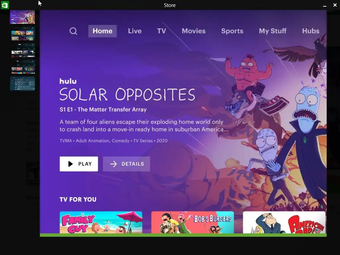Click the Solar Opposites title text
The image size is (340, 255).
click(x=127, y=94)
